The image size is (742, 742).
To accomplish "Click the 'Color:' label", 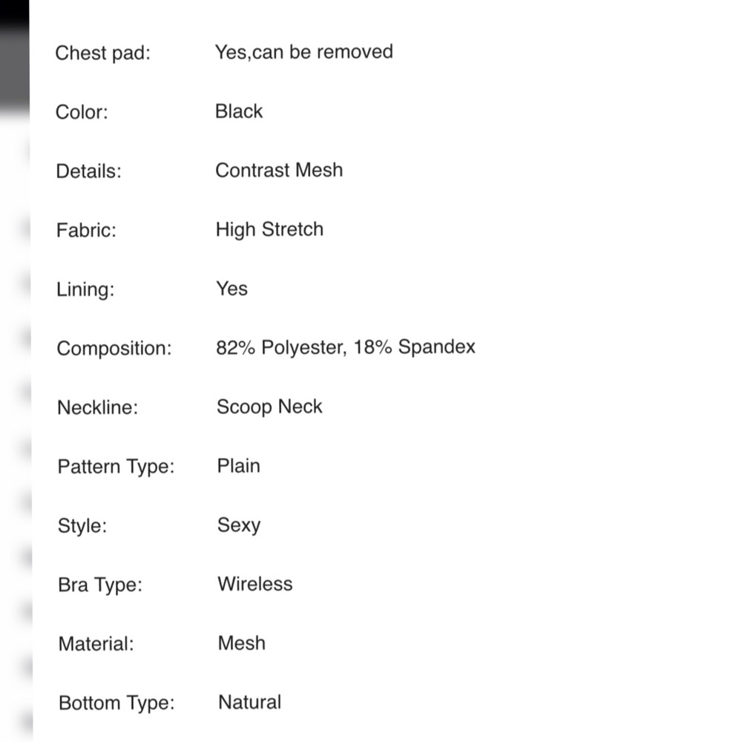I will click(x=82, y=112).
